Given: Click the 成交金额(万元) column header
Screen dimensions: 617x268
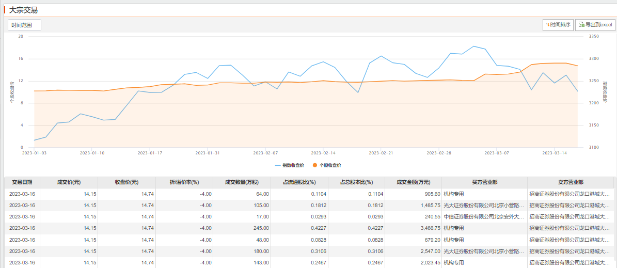Looking at the screenshot, I should click(413, 183).
